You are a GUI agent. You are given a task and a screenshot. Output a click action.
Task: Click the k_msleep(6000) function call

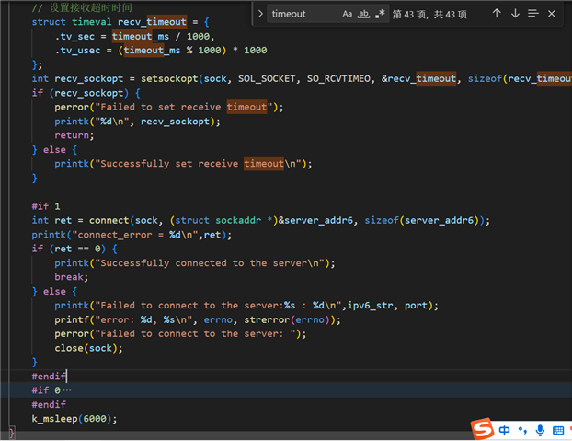click(x=74, y=419)
